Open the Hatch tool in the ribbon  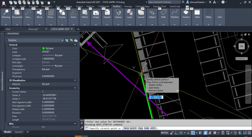point(85,13)
